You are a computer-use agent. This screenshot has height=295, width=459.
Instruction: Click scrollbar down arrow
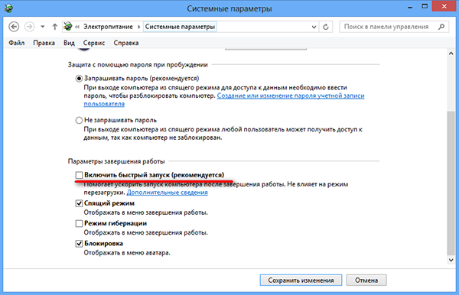[451, 260]
